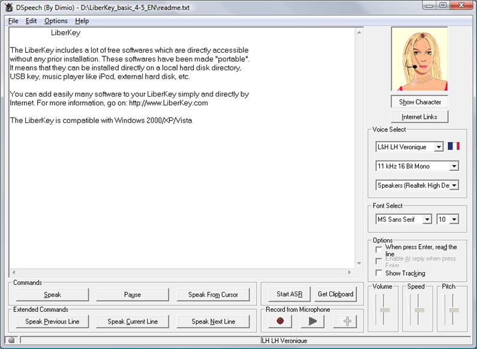Click the Start ASR button
Image resolution: width=477 pixels, height=349 pixels.
point(289,294)
